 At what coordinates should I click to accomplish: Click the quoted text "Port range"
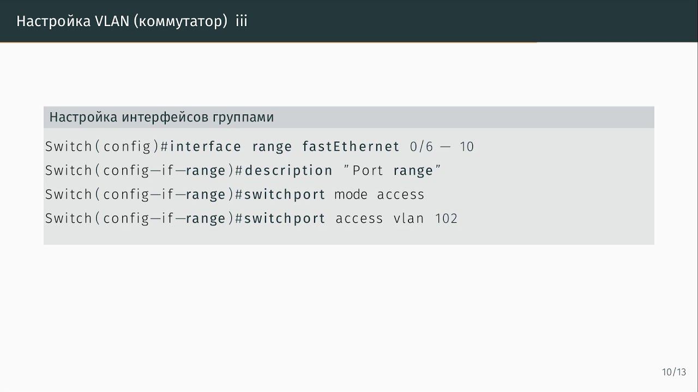click(392, 170)
